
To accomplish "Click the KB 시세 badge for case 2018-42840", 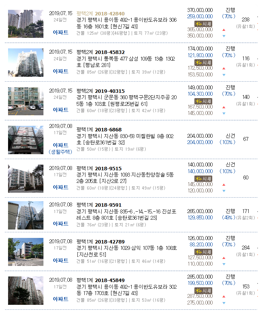I will [x=203, y=24].
